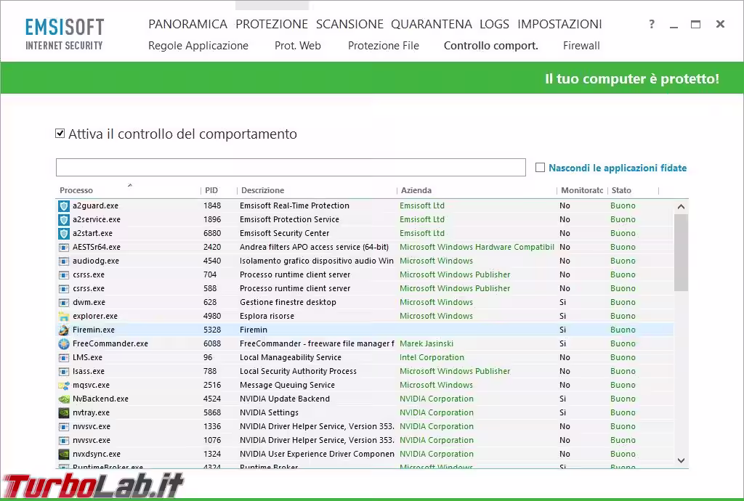Click the Message Queuing Service description

pyautogui.click(x=287, y=385)
